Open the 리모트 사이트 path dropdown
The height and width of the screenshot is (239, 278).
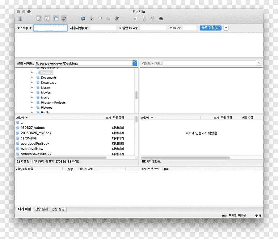259,63
